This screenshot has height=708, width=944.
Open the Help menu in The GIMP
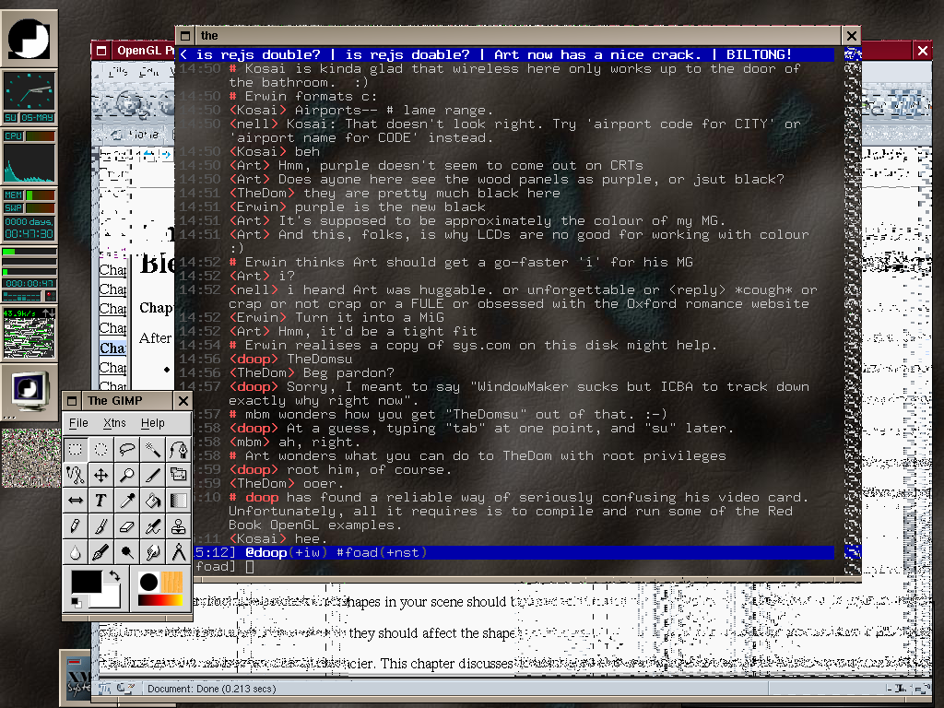click(152, 423)
